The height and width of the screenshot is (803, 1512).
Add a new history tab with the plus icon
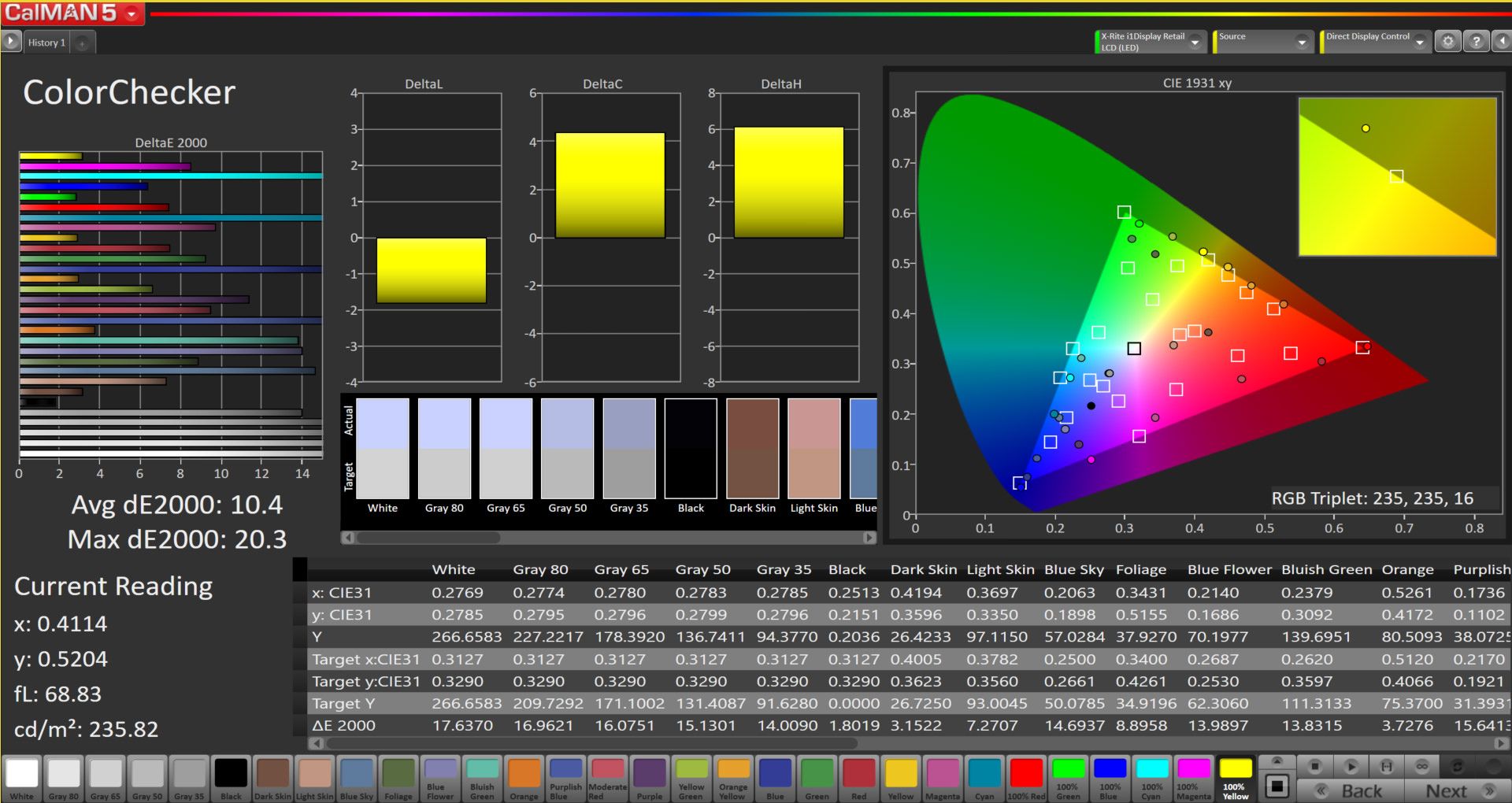point(82,43)
